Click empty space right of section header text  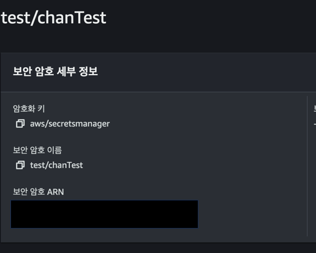(204, 71)
